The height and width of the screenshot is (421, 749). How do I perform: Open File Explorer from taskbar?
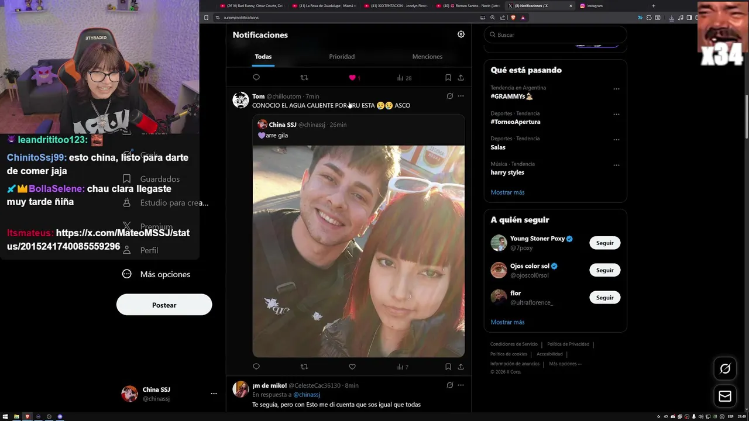point(16,417)
